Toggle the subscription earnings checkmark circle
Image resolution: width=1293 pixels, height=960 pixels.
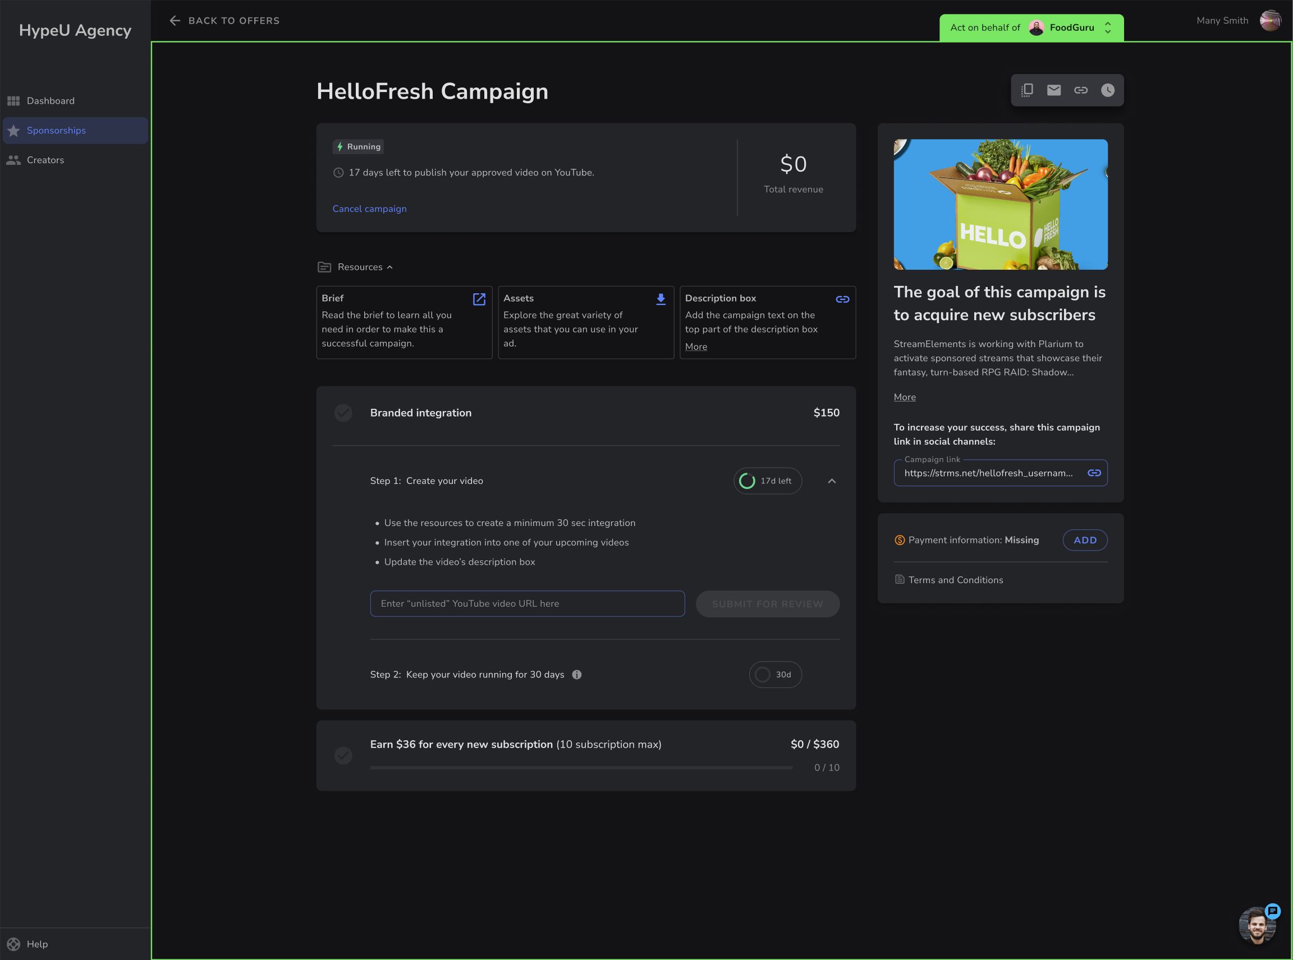click(343, 755)
